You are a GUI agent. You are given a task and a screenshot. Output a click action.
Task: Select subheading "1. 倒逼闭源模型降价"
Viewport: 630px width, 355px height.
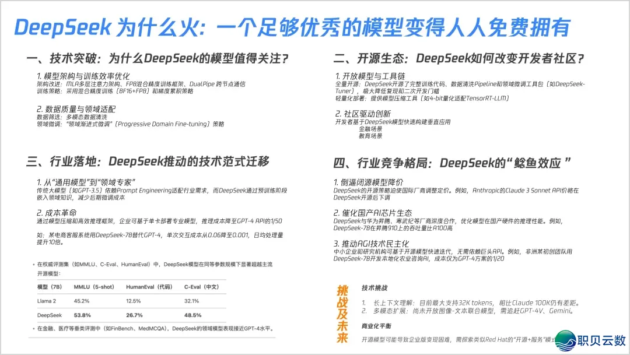(x=368, y=182)
